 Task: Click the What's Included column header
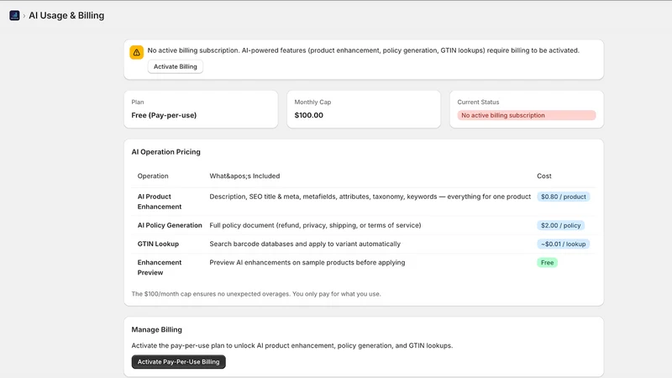(x=244, y=176)
